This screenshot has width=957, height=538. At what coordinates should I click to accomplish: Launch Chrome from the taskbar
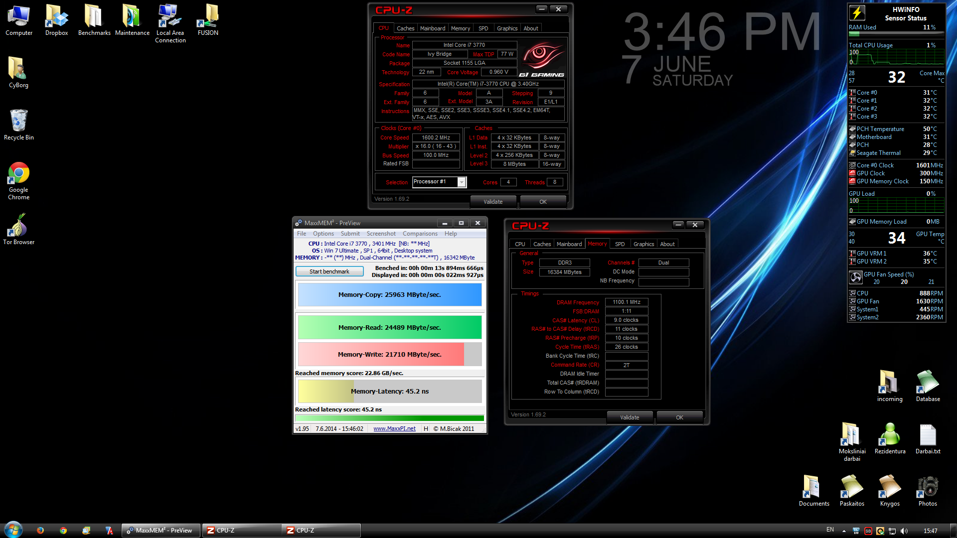coord(63,531)
